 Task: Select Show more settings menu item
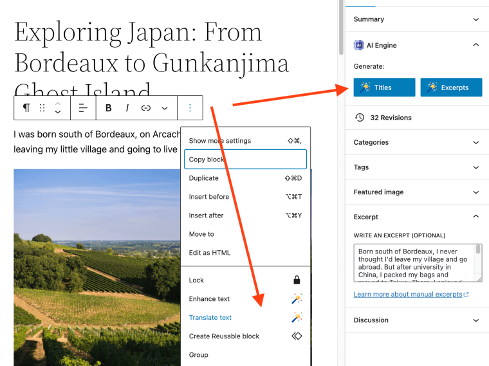(245, 141)
